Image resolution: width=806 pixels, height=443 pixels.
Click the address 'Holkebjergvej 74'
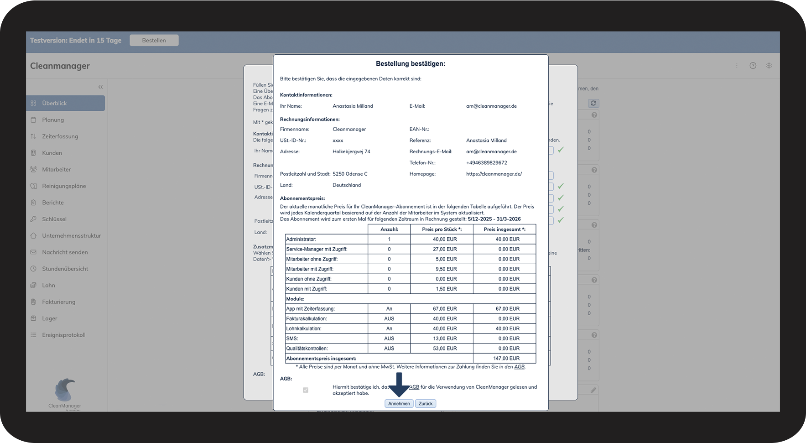(351, 151)
